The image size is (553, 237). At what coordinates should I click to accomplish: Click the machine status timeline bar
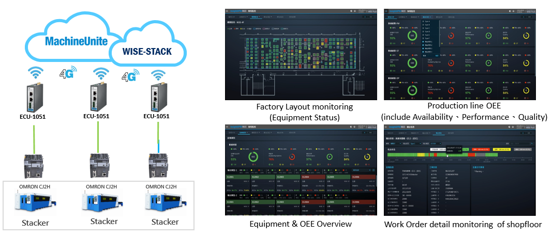click(x=445, y=154)
